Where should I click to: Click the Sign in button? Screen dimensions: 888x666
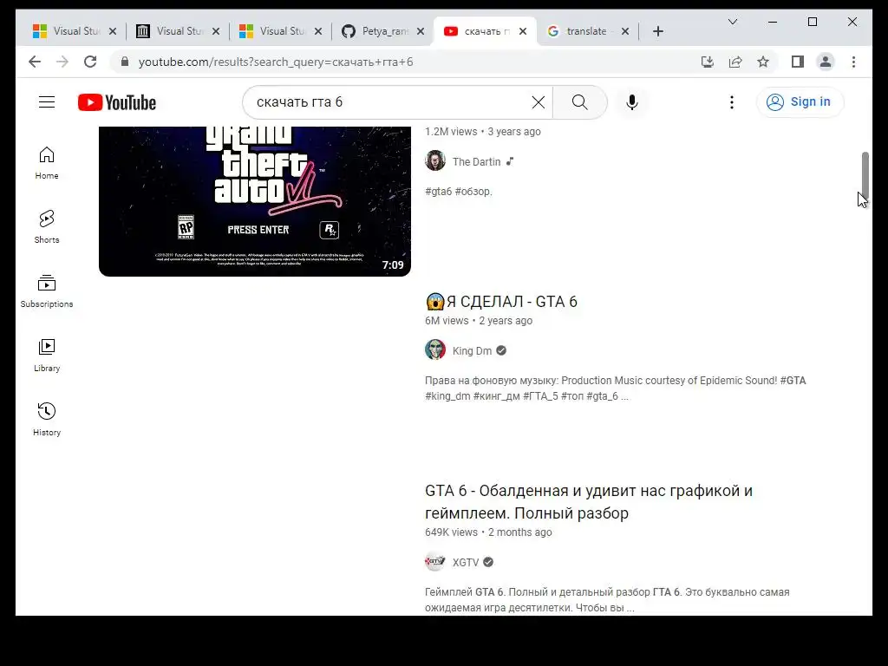(x=800, y=102)
